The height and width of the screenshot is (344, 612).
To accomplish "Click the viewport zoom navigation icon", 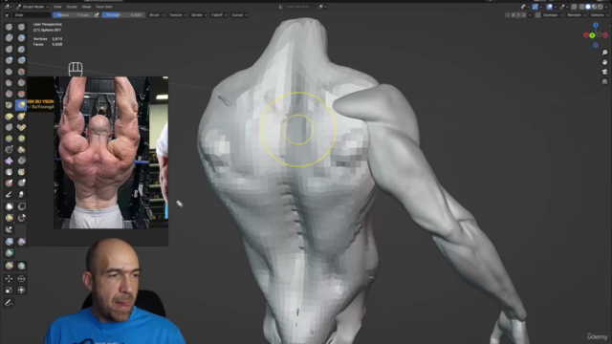I will pyautogui.click(x=604, y=53).
